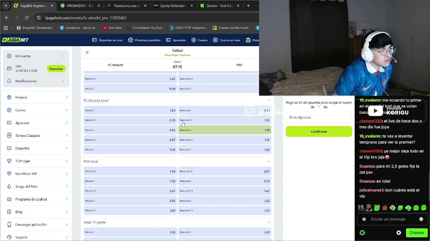This screenshot has width=430, height=241.
Task: Select PSV Más de 1.5 odds 1.34
Action: pos(130,171)
